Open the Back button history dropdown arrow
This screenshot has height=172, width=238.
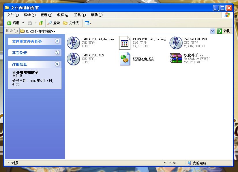tap(23, 23)
